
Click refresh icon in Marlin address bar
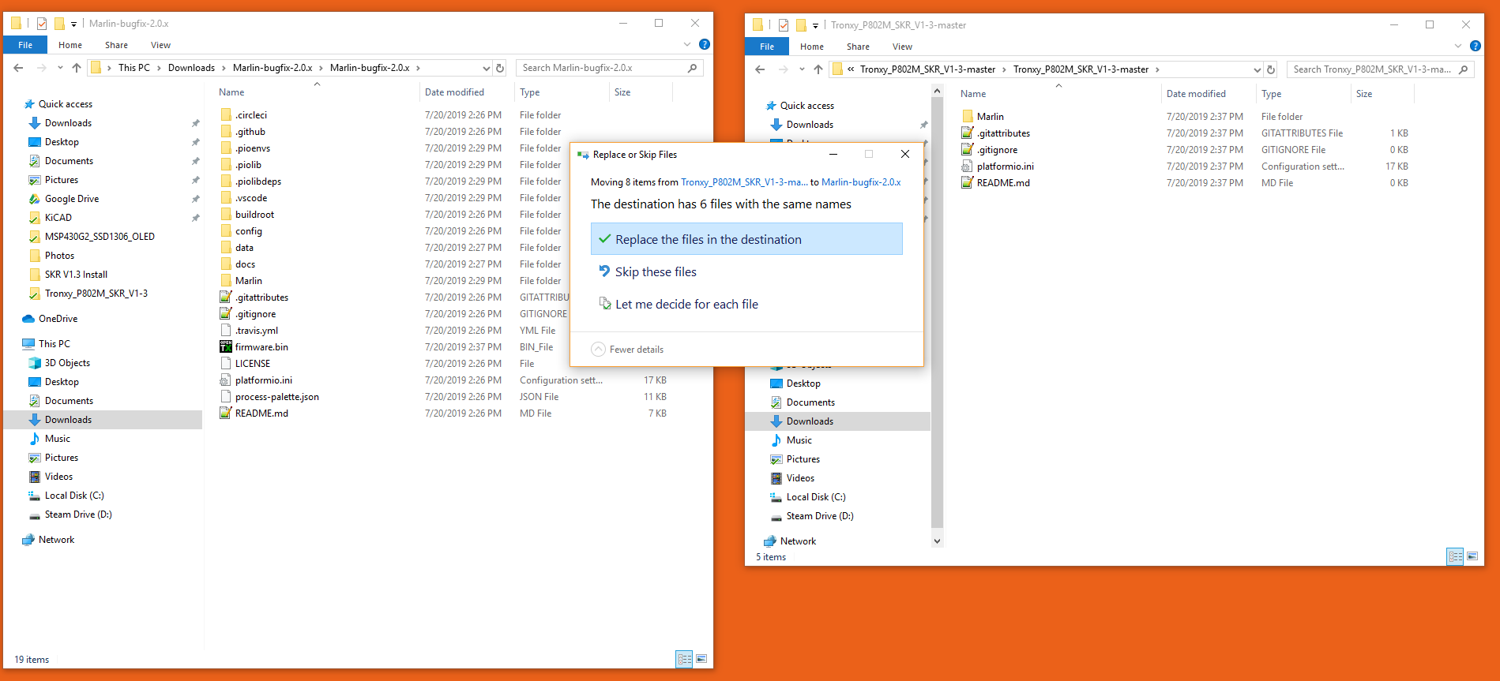click(x=500, y=68)
